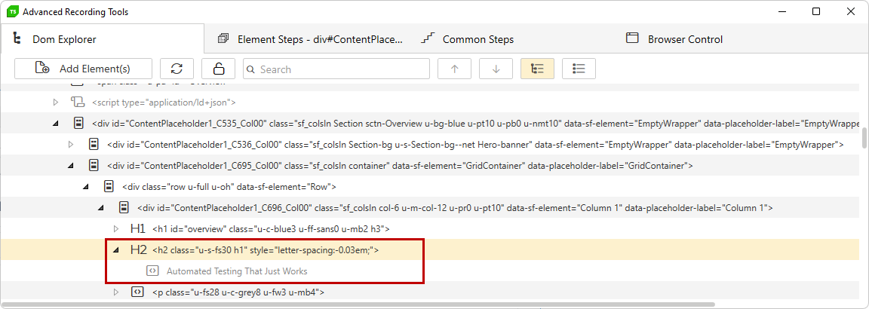Click the H1 heading icon
Image resolution: width=869 pixels, height=309 pixels.
138,228
